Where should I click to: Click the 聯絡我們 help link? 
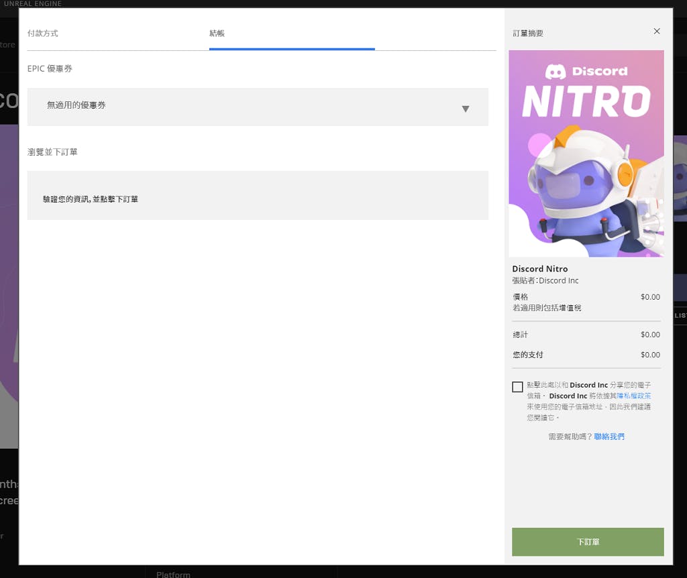click(x=609, y=437)
